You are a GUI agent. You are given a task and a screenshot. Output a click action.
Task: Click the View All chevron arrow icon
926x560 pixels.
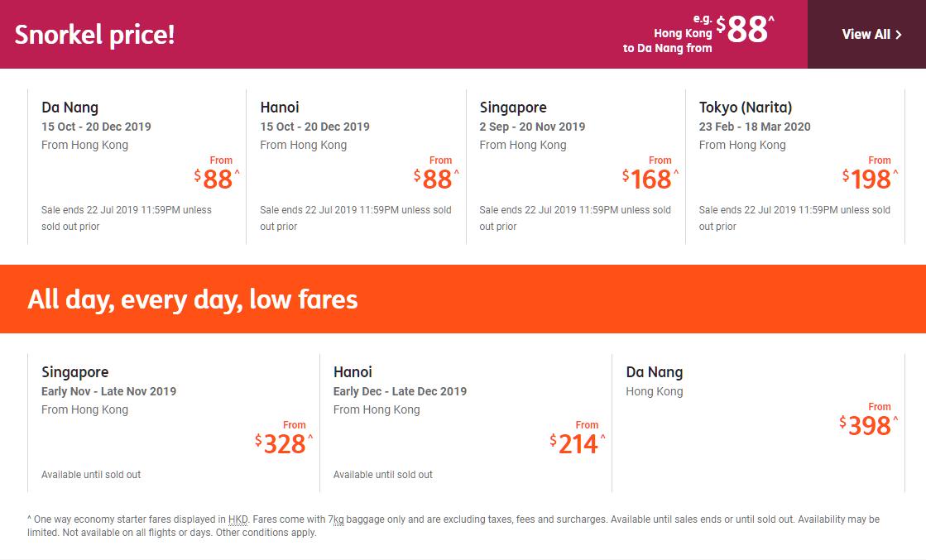point(898,34)
